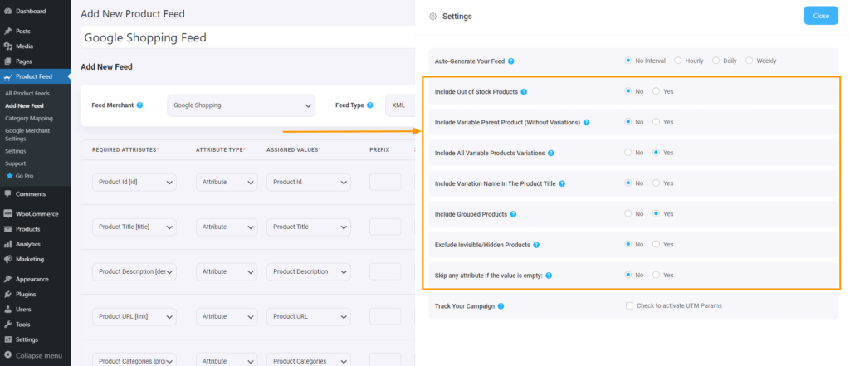This screenshot has height=366, width=850.
Task: Open the Product Categories assigned value dropdown
Action: click(x=309, y=360)
